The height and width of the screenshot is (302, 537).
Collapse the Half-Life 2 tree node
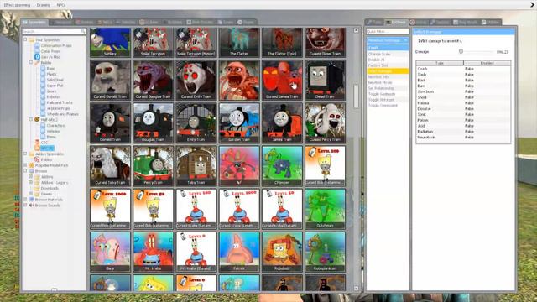[x=31, y=119]
